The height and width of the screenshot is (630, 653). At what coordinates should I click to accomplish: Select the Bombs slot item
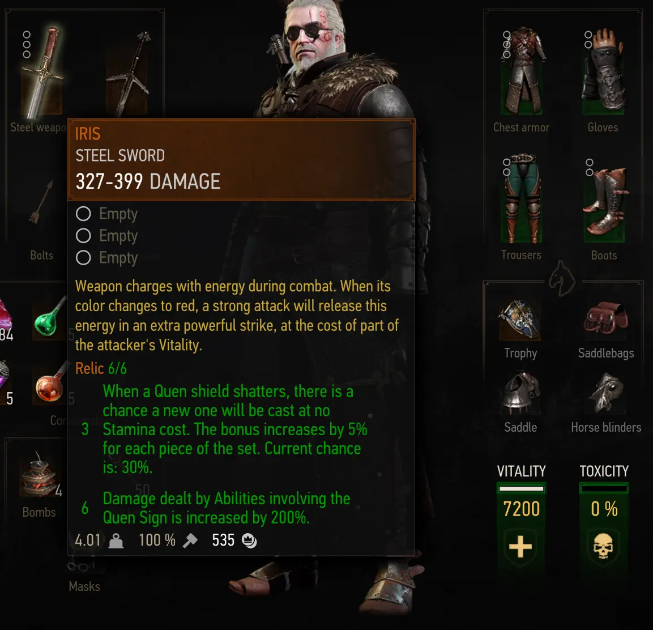coord(40,475)
